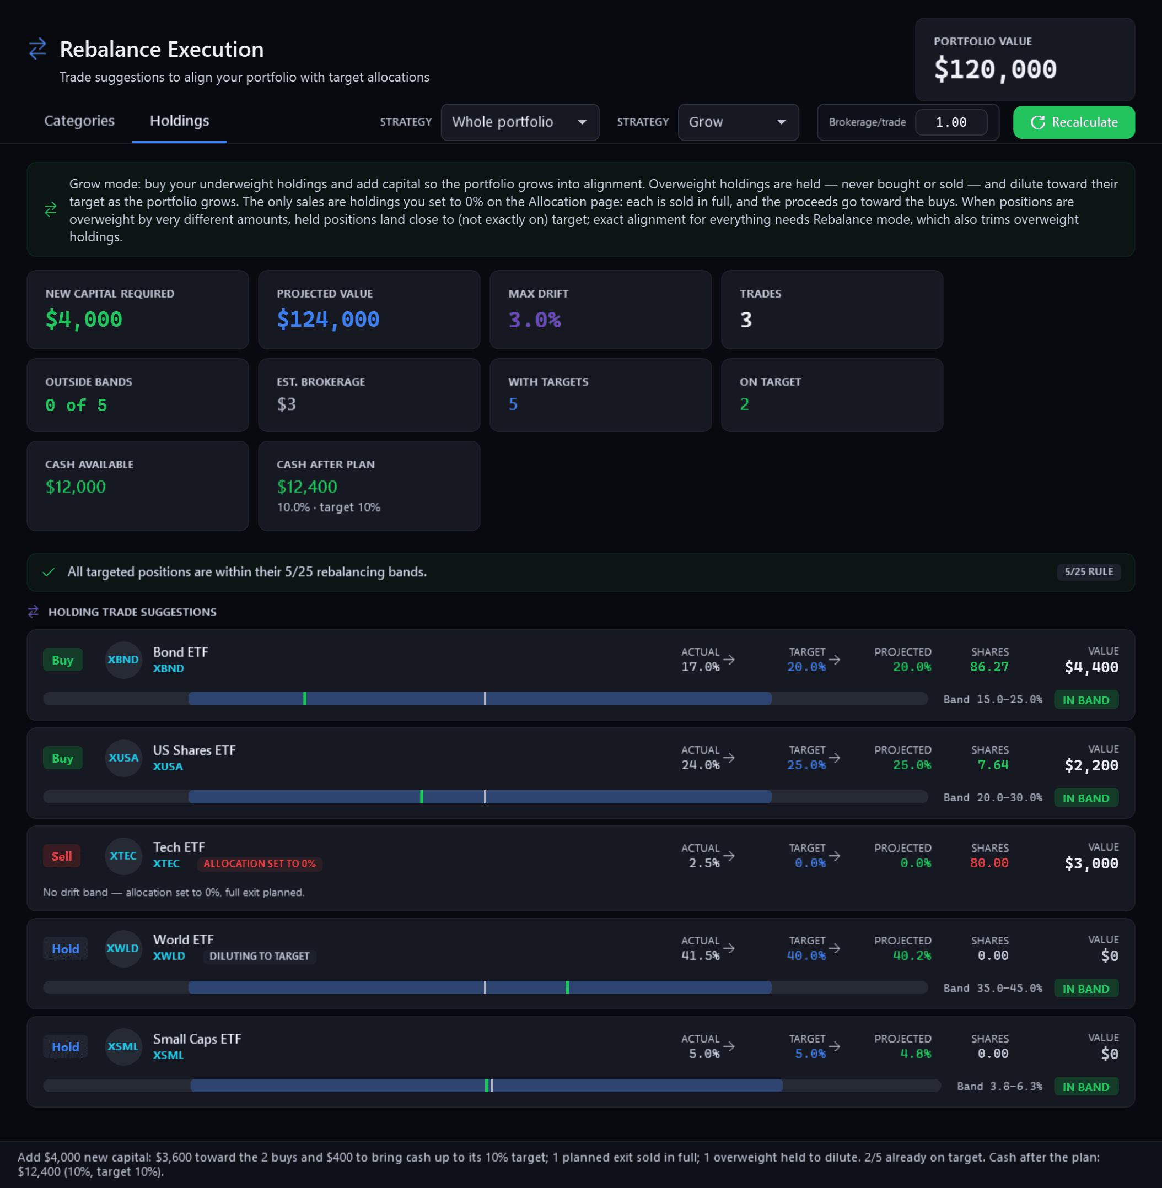Open the Whole portfolio strategy dropdown

tap(520, 122)
